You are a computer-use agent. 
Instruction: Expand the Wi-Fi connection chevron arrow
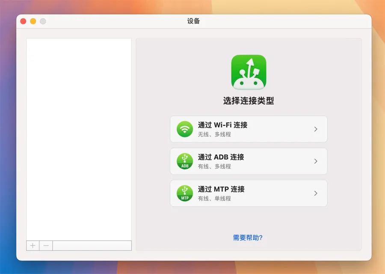(316, 129)
